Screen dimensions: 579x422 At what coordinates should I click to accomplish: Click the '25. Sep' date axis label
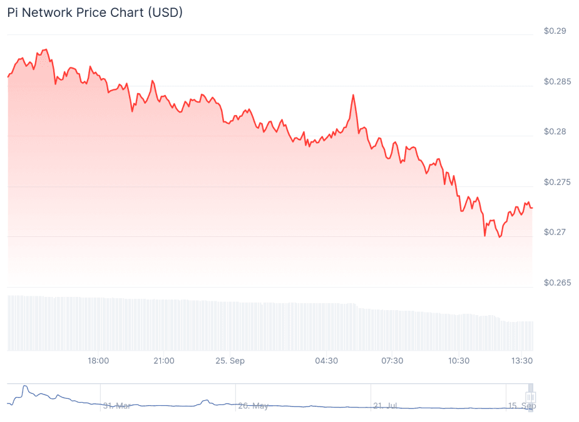(230, 360)
